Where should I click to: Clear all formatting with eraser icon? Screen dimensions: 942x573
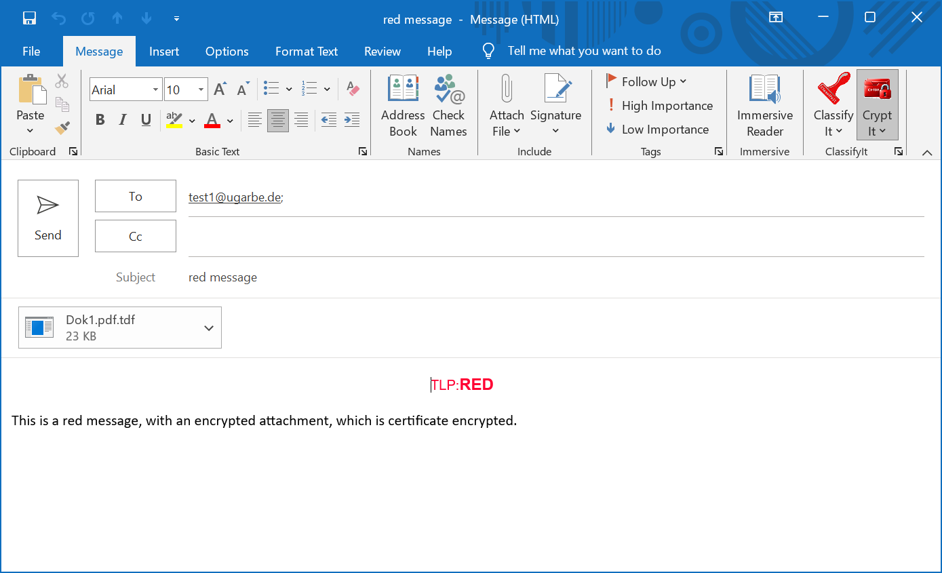point(353,89)
